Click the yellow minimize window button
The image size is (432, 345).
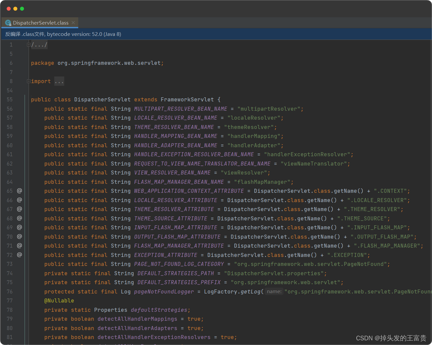(x=15, y=9)
